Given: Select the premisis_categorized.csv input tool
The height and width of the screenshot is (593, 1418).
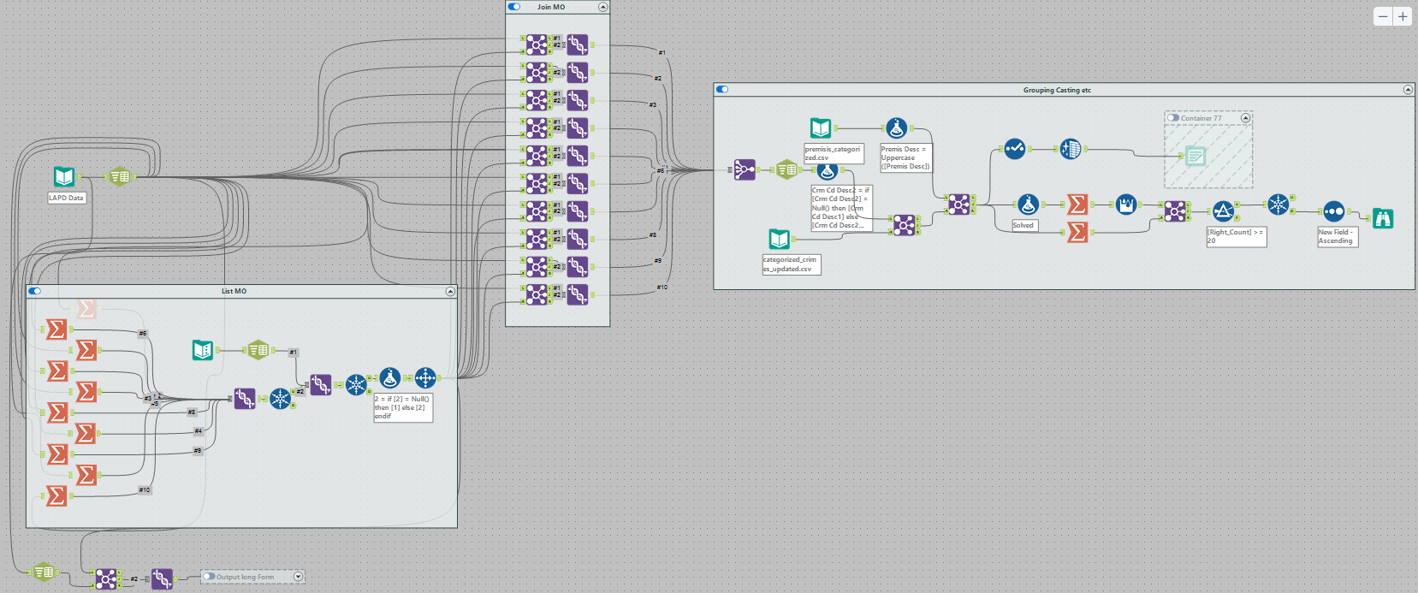Looking at the screenshot, I should pyautogui.click(x=821, y=128).
